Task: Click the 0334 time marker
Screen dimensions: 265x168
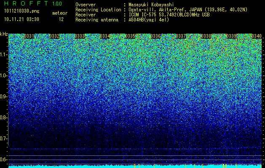Action: click(x=105, y=36)
